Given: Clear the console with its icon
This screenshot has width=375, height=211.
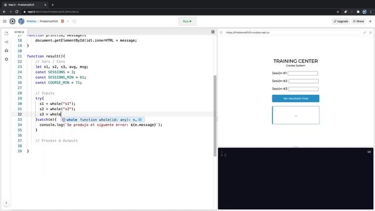Looking at the screenshot, I should (x=369, y=152).
